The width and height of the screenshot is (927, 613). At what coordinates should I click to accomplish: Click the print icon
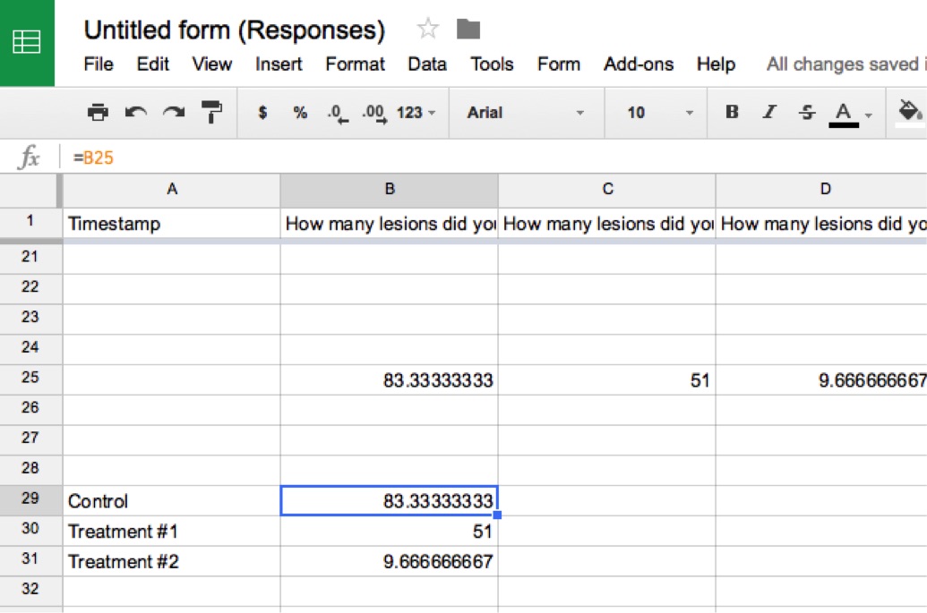(98, 113)
